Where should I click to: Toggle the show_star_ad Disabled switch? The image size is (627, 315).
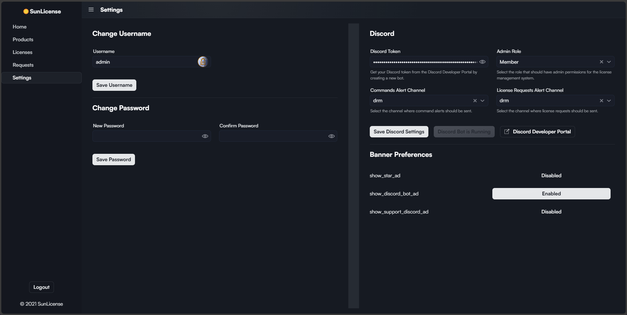pyautogui.click(x=551, y=176)
